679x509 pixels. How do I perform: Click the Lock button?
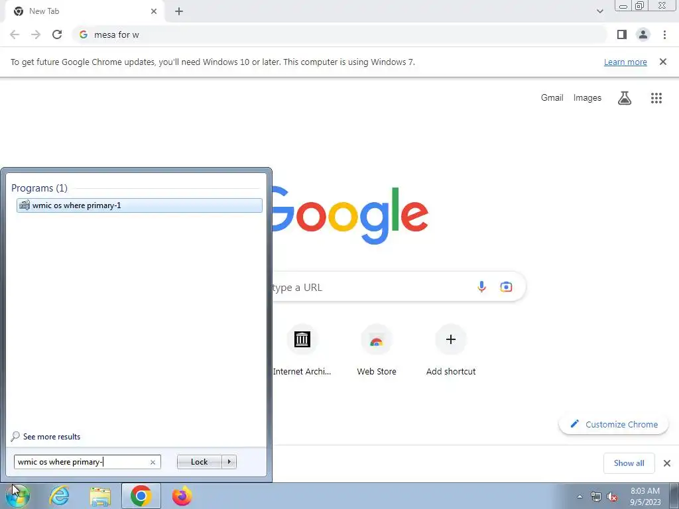tap(199, 462)
